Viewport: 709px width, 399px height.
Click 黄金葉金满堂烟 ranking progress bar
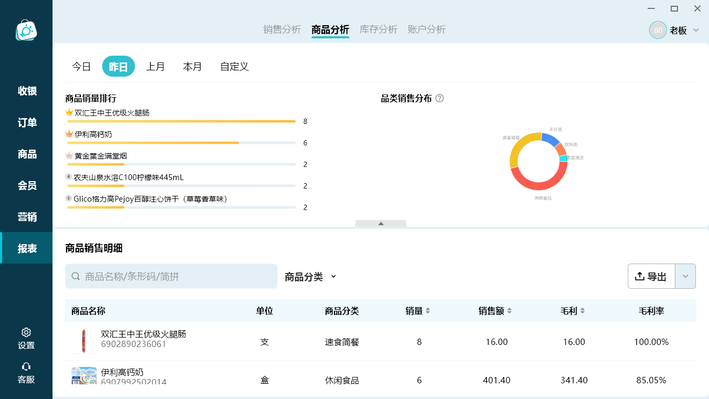coord(182,164)
